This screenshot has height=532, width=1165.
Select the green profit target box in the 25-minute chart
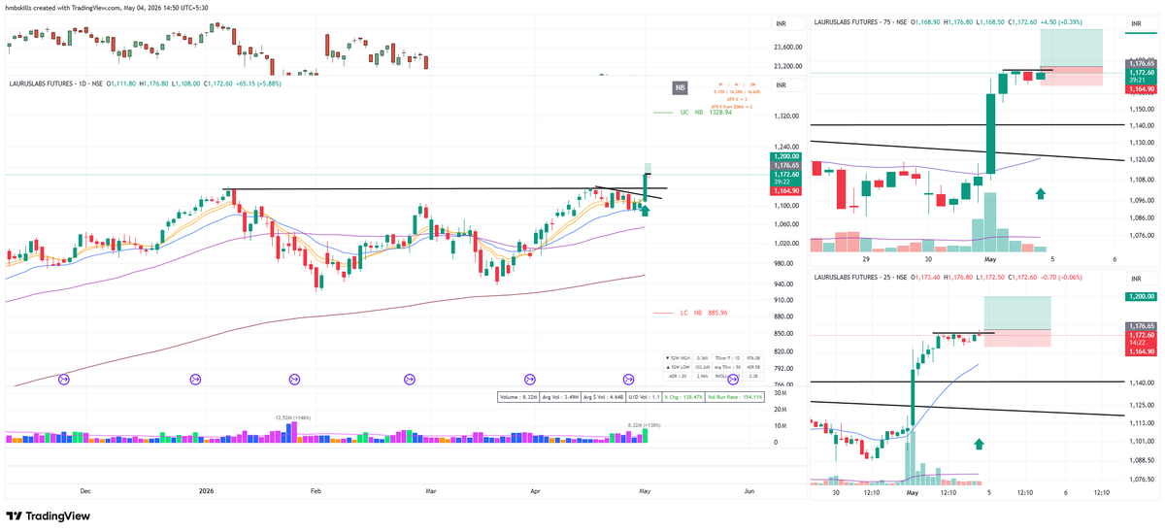point(1017,313)
